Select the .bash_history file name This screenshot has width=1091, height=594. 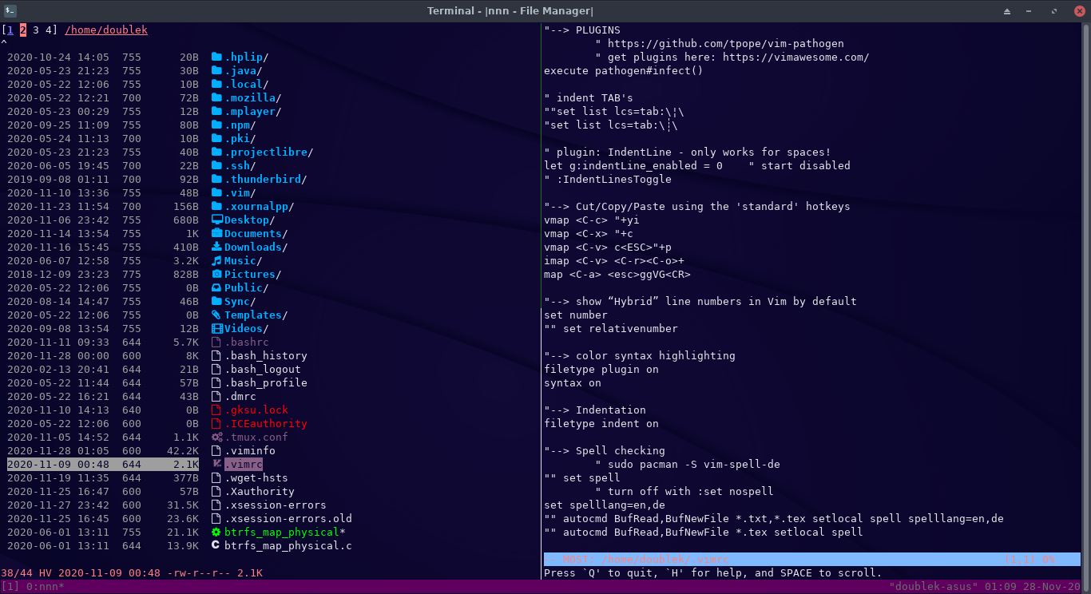(266, 356)
